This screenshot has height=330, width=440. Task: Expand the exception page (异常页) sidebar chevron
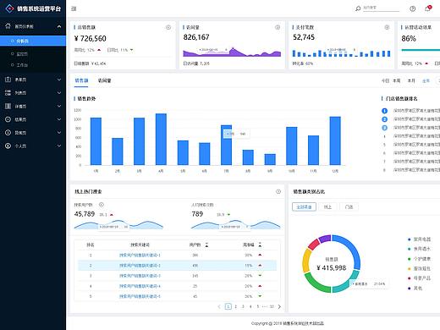point(59,133)
